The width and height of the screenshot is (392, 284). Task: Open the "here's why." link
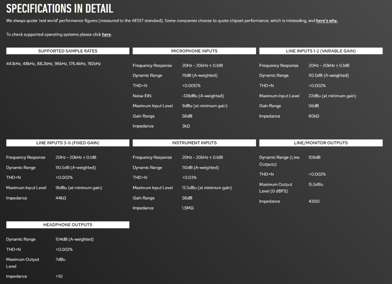pos(327,21)
